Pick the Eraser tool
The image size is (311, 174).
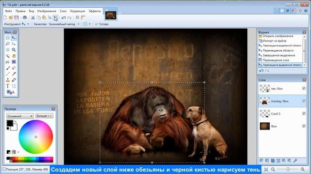click(x=14, y=68)
